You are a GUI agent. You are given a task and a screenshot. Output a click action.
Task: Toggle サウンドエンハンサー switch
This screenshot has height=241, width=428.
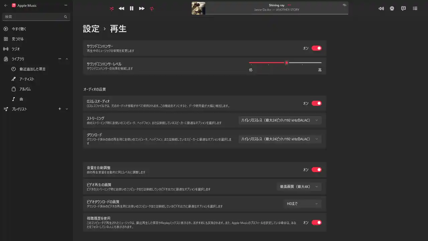coord(316,48)
